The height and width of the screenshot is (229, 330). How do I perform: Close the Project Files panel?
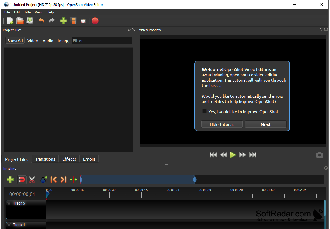tap(134, 30)
